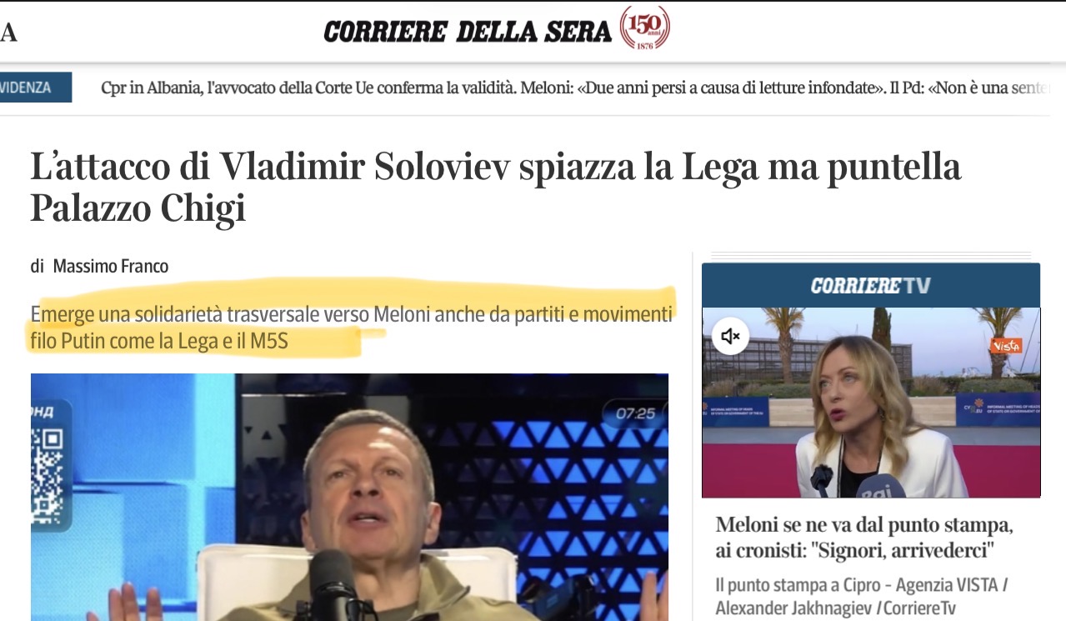Click the Soloviev video image
Viewport: 1066px width, 621px height.
tap(349, 497)
